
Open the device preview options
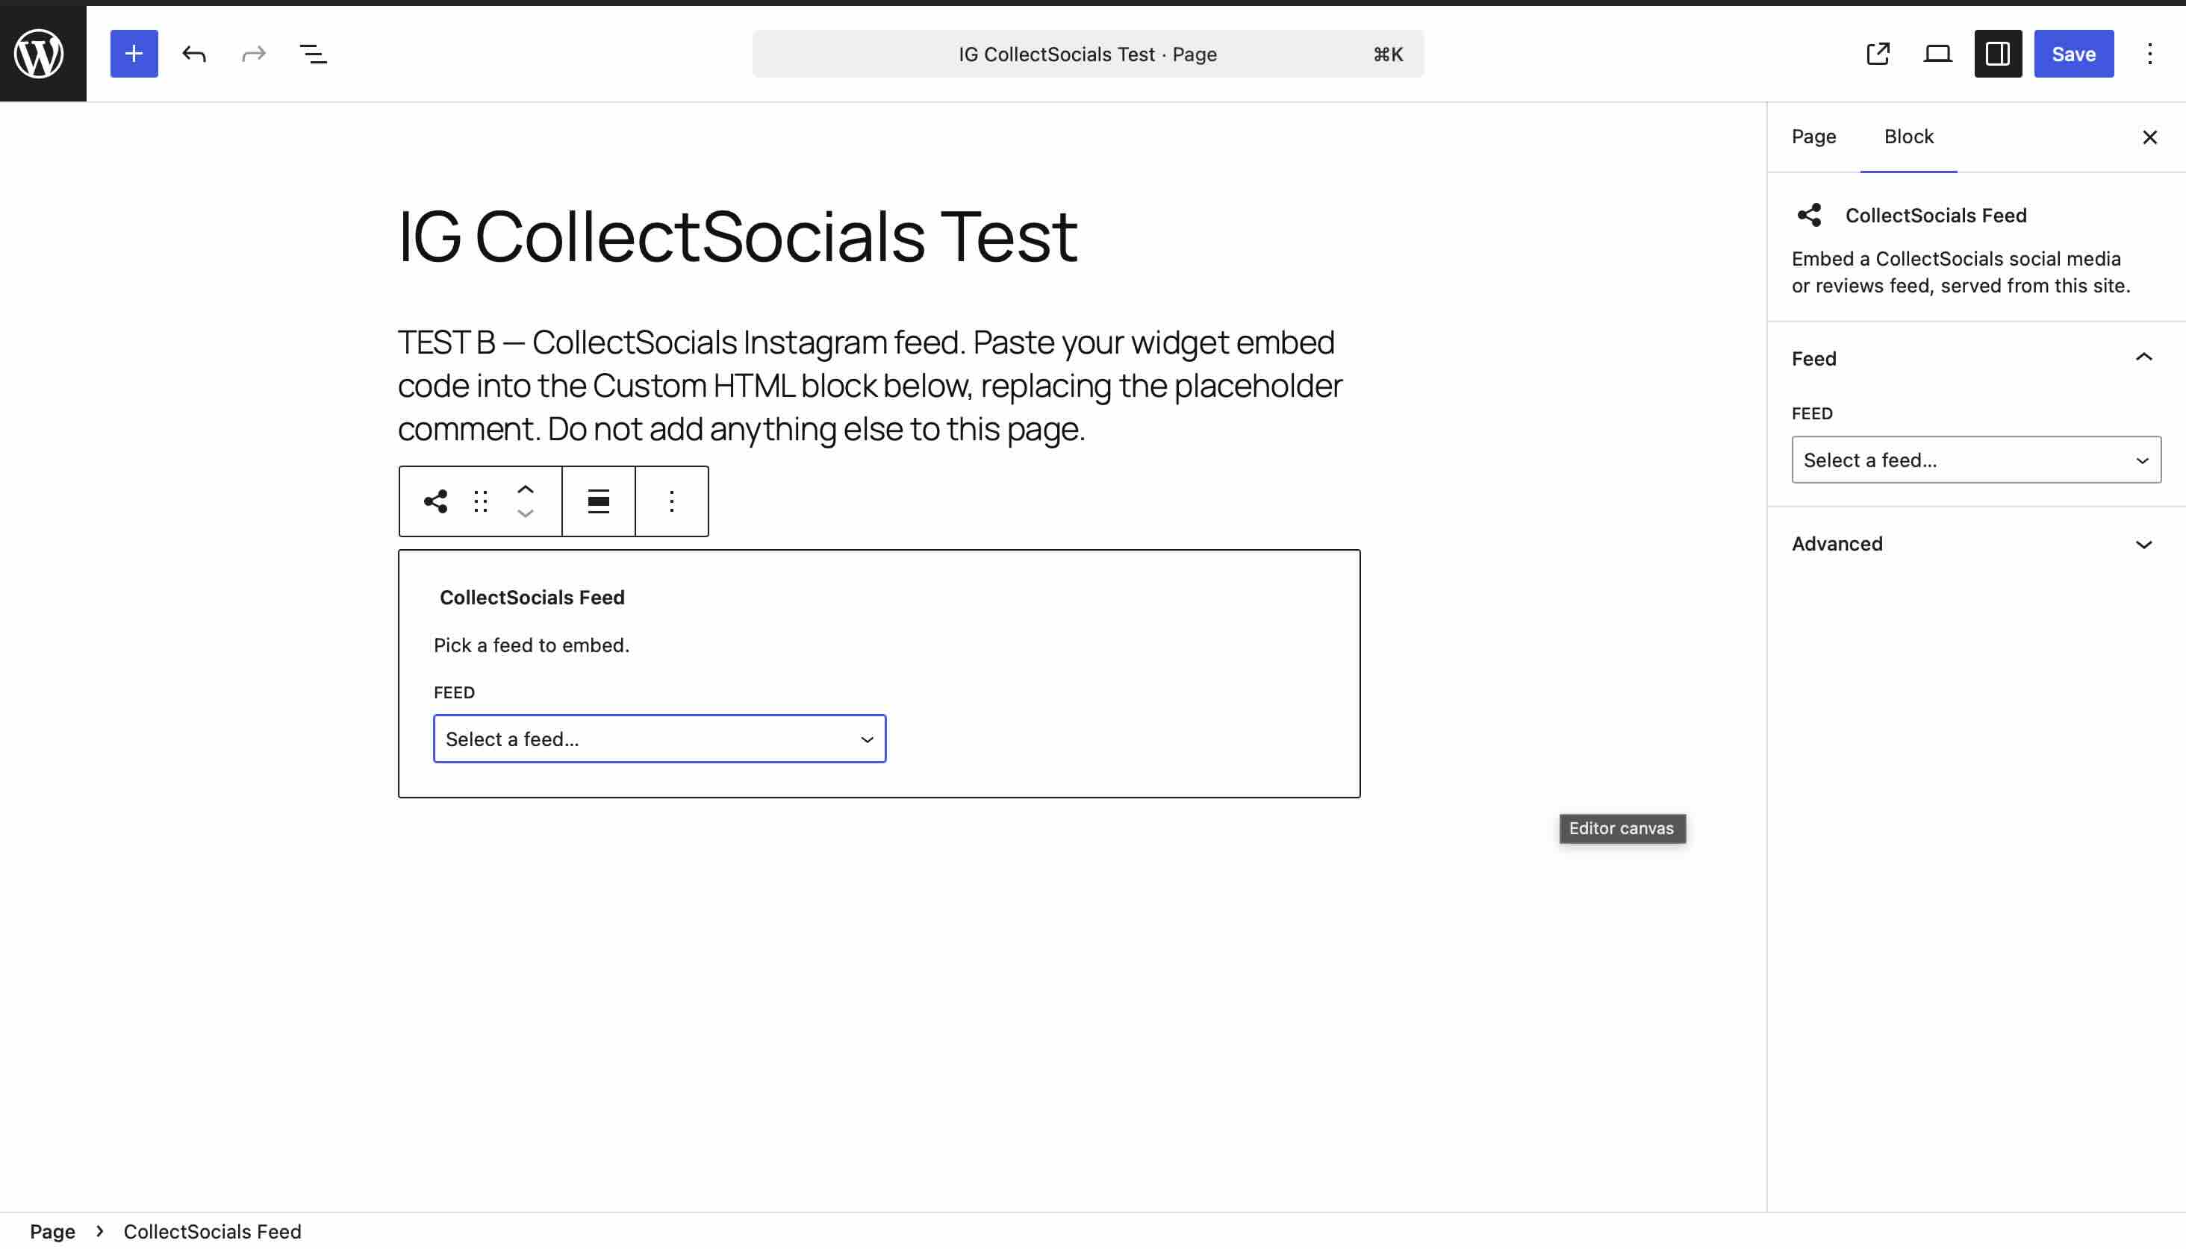tap(1938, 53)
